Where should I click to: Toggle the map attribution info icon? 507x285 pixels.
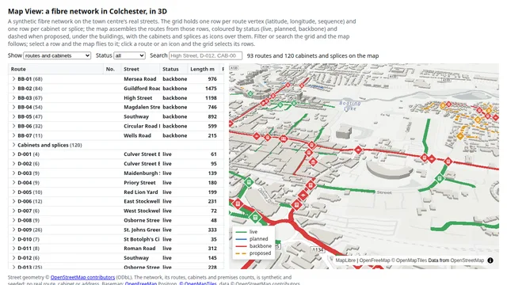490,260
